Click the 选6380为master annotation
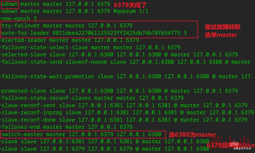Image resolution: width=255 pixels, height=153 pixels. (192, 135)
